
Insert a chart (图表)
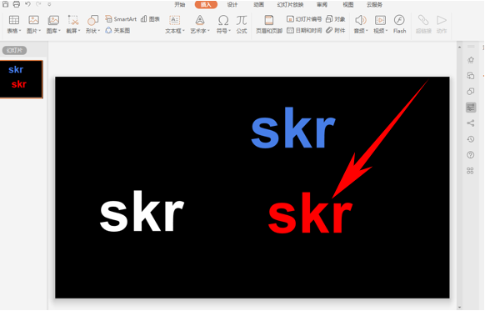pyautogui.click(x=150, y=19)
